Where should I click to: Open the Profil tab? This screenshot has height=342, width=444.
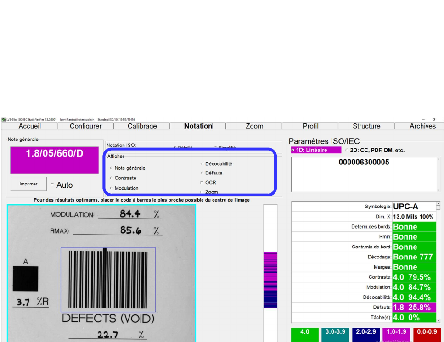click(x=310, y=126)
